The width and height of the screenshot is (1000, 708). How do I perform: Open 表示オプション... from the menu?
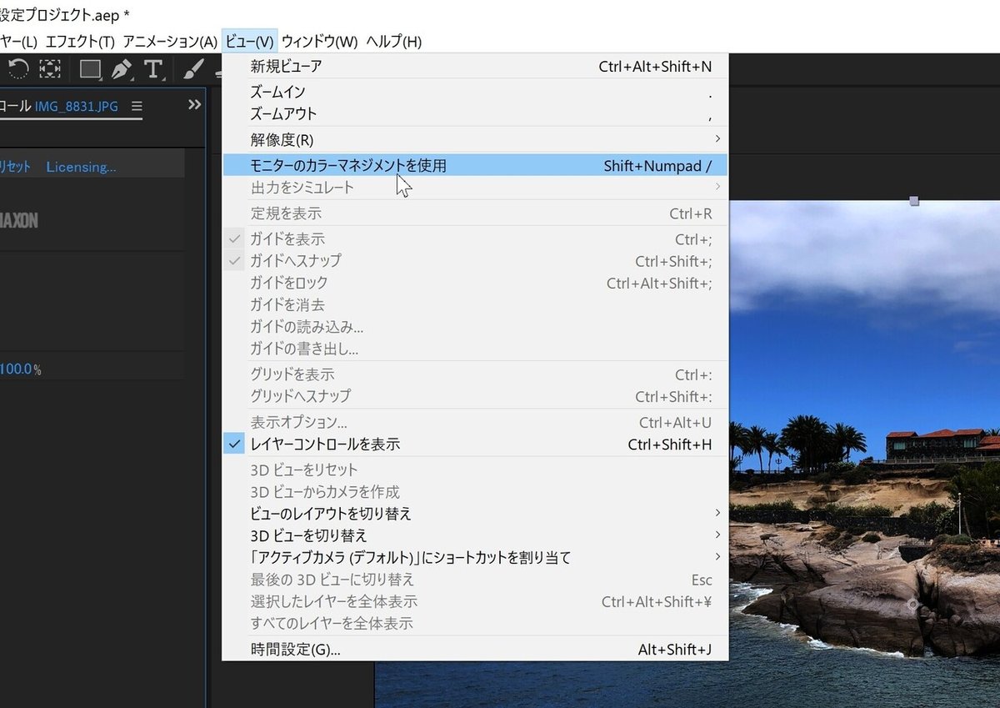(475, 422)
